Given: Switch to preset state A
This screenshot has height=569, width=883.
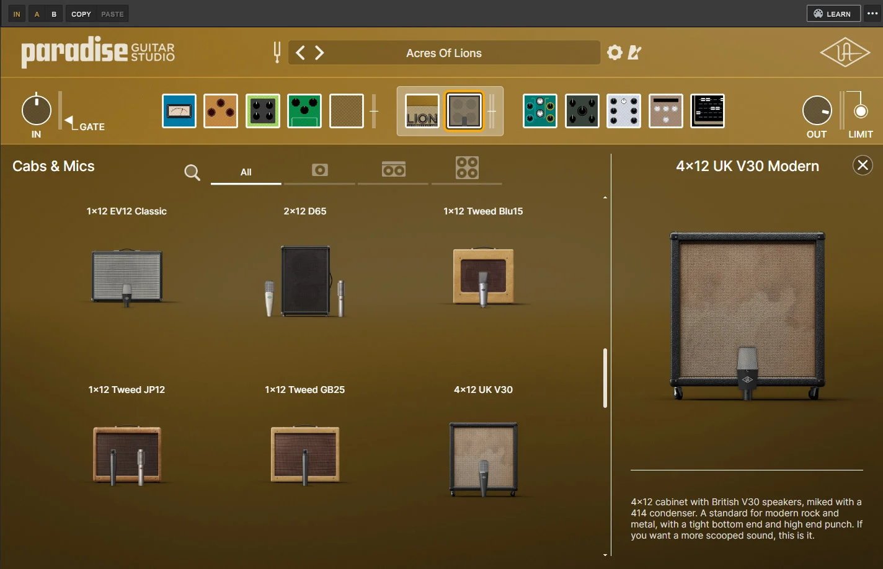Looking at the screenshot, I should [37, 14].
